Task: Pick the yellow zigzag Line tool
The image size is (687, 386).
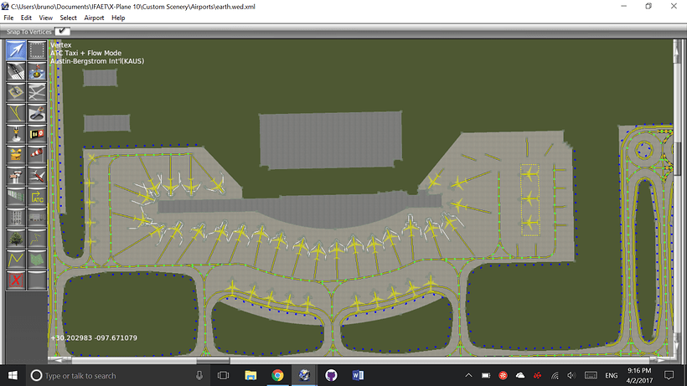Action: pos(16,260)
